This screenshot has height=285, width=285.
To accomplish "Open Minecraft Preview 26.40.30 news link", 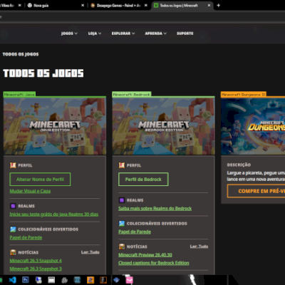I will [x=145, y=255].
